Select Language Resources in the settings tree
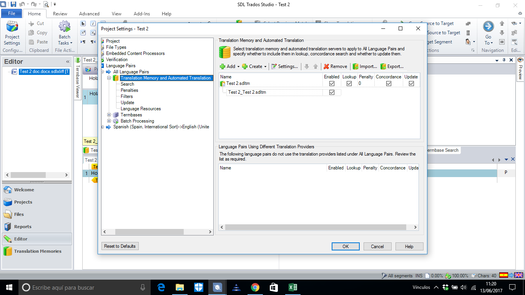The width and height of the screenshot is (525, 295). coord(141,109)
